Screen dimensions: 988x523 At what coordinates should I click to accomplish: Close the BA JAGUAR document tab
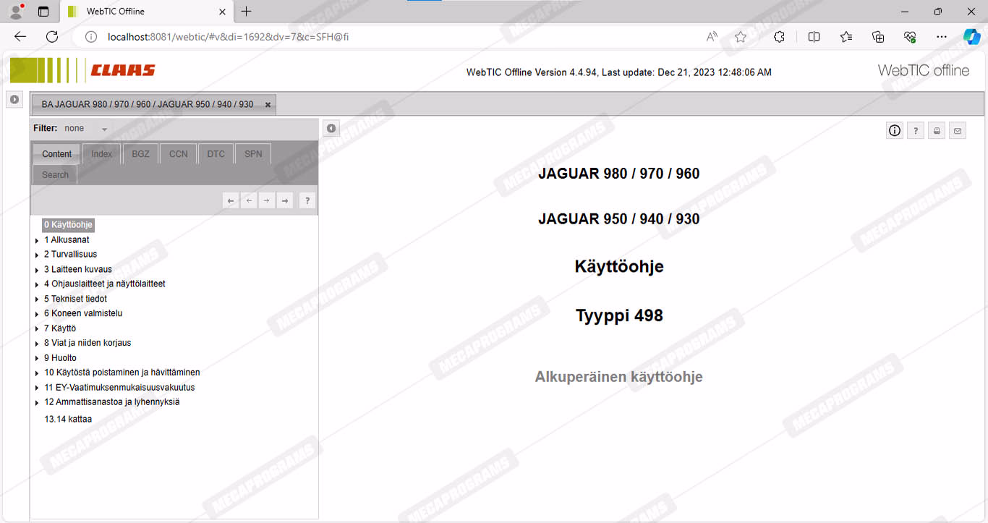pos(268,105)
